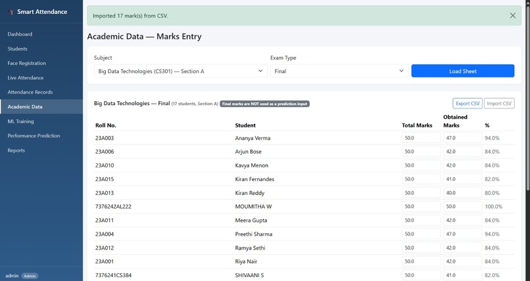Click roll number 7376242AL222

pos(113,207)
